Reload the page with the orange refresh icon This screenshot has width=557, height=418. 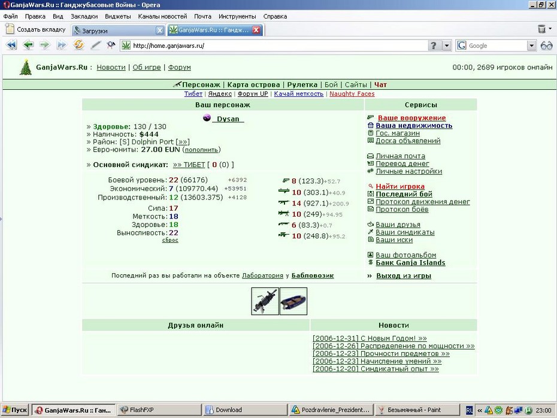pos(78,45)
